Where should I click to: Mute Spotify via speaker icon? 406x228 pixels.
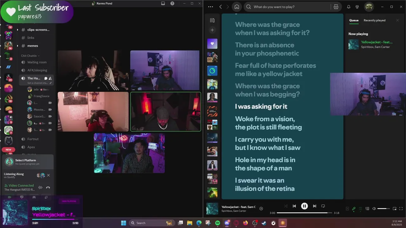click(374, 209)
